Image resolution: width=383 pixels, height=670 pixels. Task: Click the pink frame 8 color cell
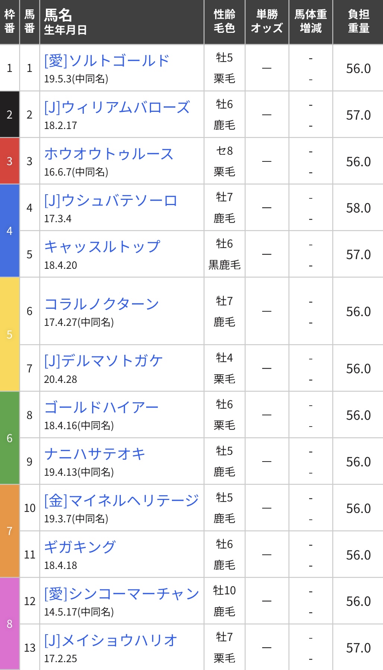tap(10, 623)
